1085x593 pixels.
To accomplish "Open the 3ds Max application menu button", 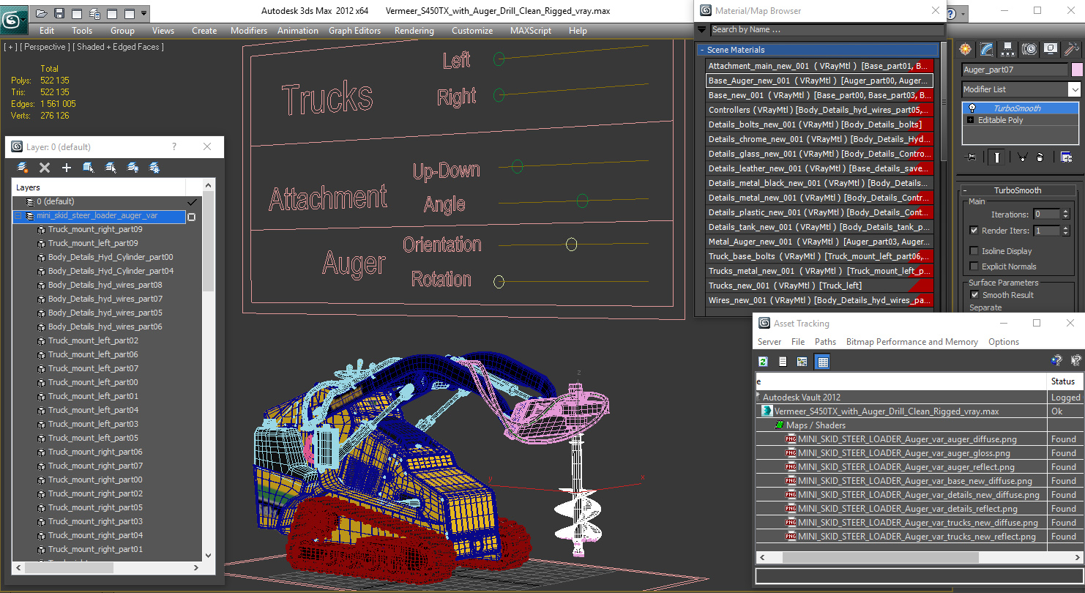I will [14, 18].
